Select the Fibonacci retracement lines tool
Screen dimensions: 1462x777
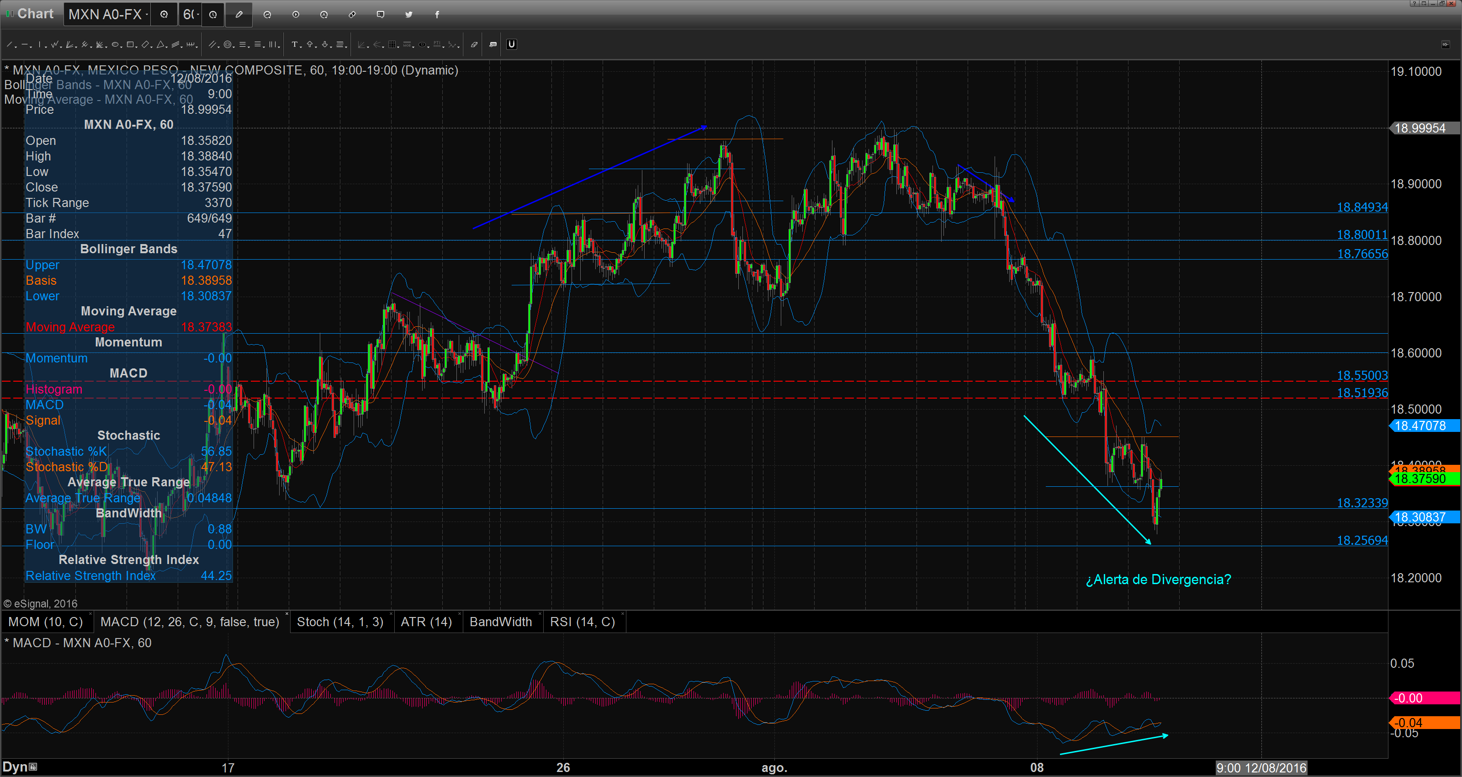242,44
